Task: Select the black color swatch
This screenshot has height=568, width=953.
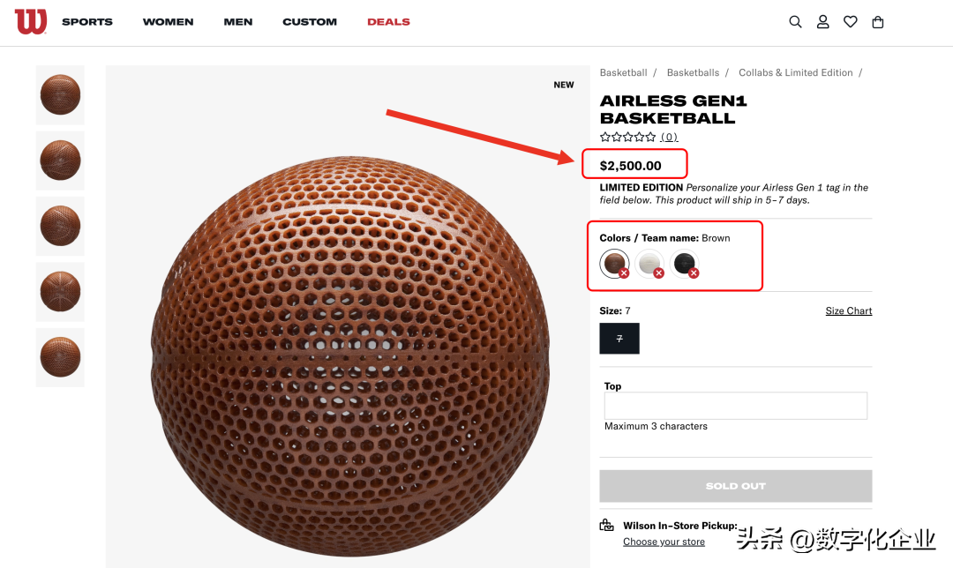Action: [685, 264]
